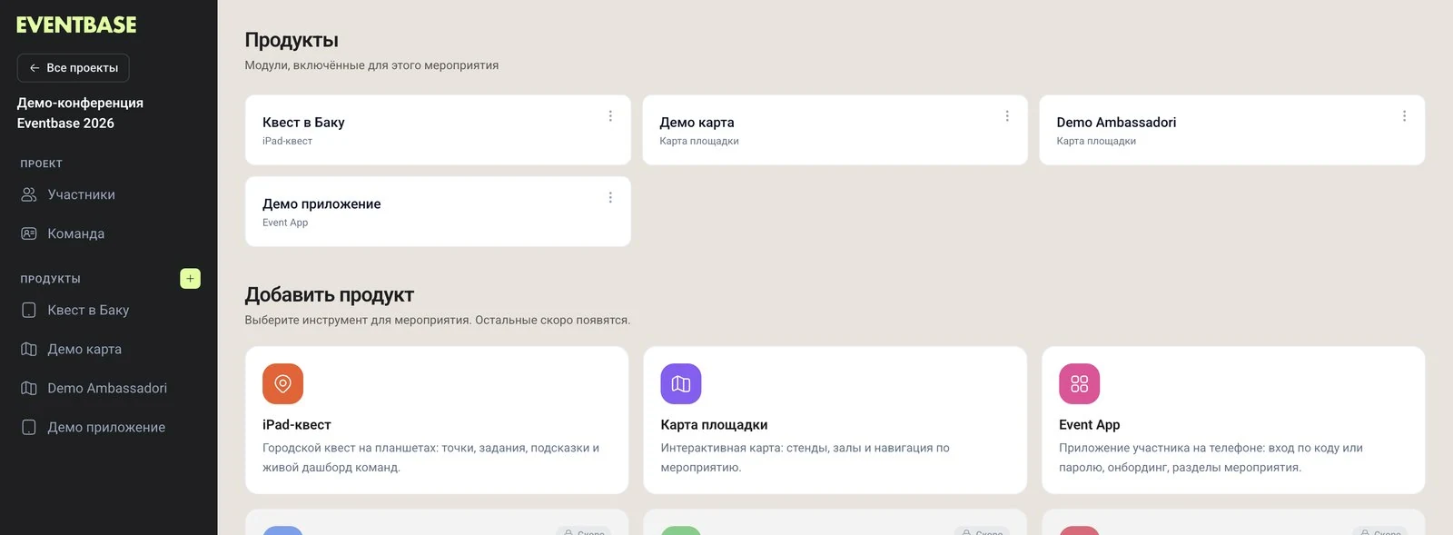The image size is (1453, 535).
Task: Click the EVENTBASE logo
Action: pos(76,25)
